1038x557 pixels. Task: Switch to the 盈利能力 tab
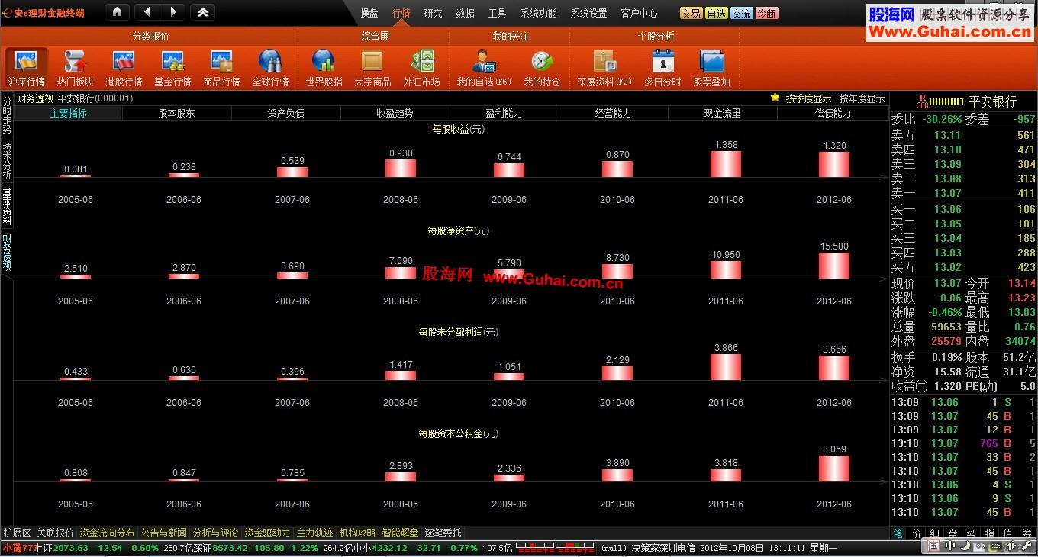pos(504,113)
